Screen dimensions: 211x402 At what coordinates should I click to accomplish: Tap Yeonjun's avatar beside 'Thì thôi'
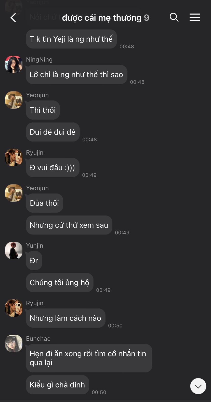click(14, 100)
